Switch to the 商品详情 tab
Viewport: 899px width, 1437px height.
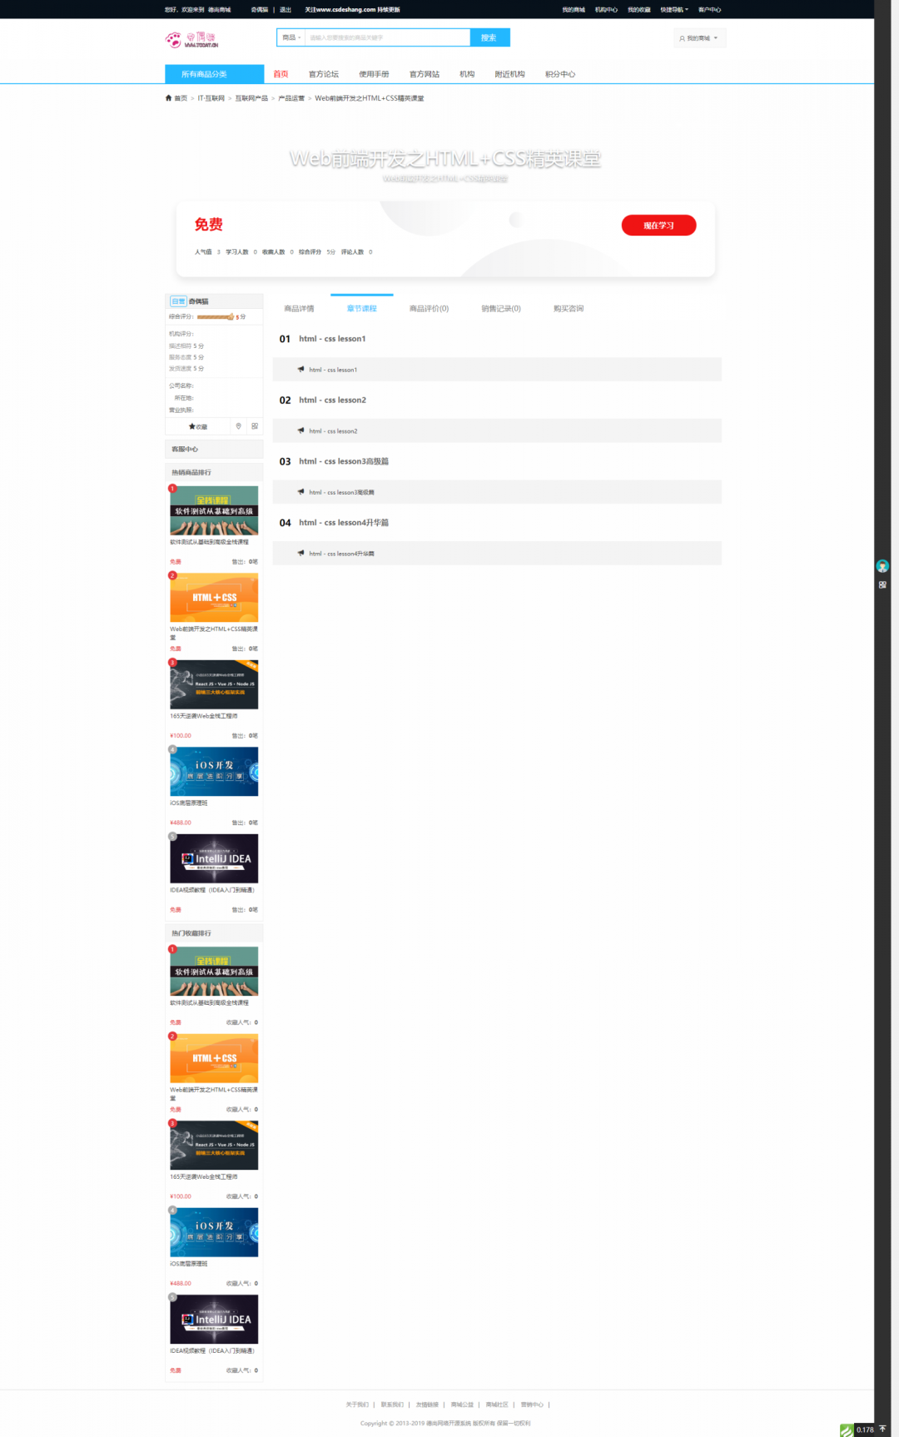click(x=299, y=309)
